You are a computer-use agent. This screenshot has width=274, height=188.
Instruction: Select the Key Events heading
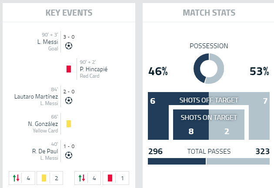pos(69,13)
